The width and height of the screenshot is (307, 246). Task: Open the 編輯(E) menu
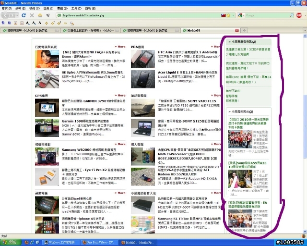coord(20,9)
